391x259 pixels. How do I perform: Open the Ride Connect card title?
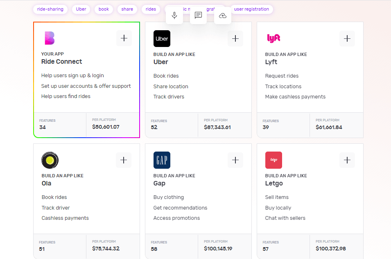(x=61, y=61)
